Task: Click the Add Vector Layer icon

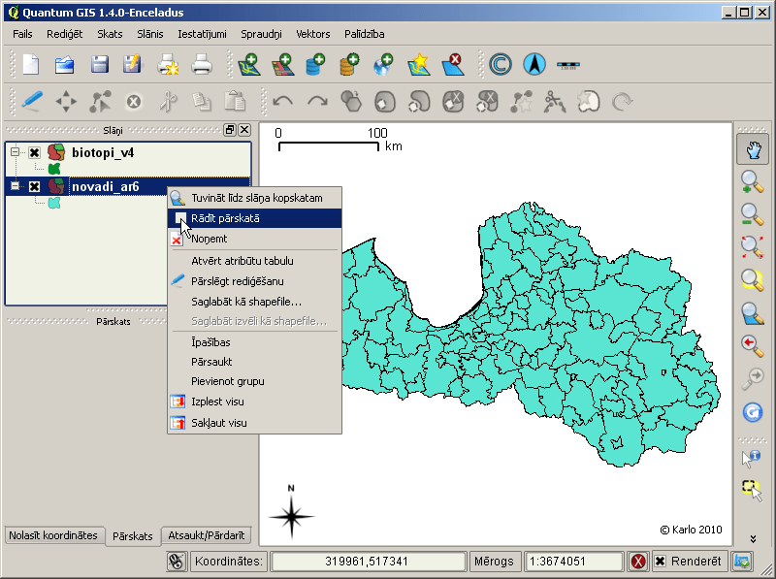Action: [248, 65]
